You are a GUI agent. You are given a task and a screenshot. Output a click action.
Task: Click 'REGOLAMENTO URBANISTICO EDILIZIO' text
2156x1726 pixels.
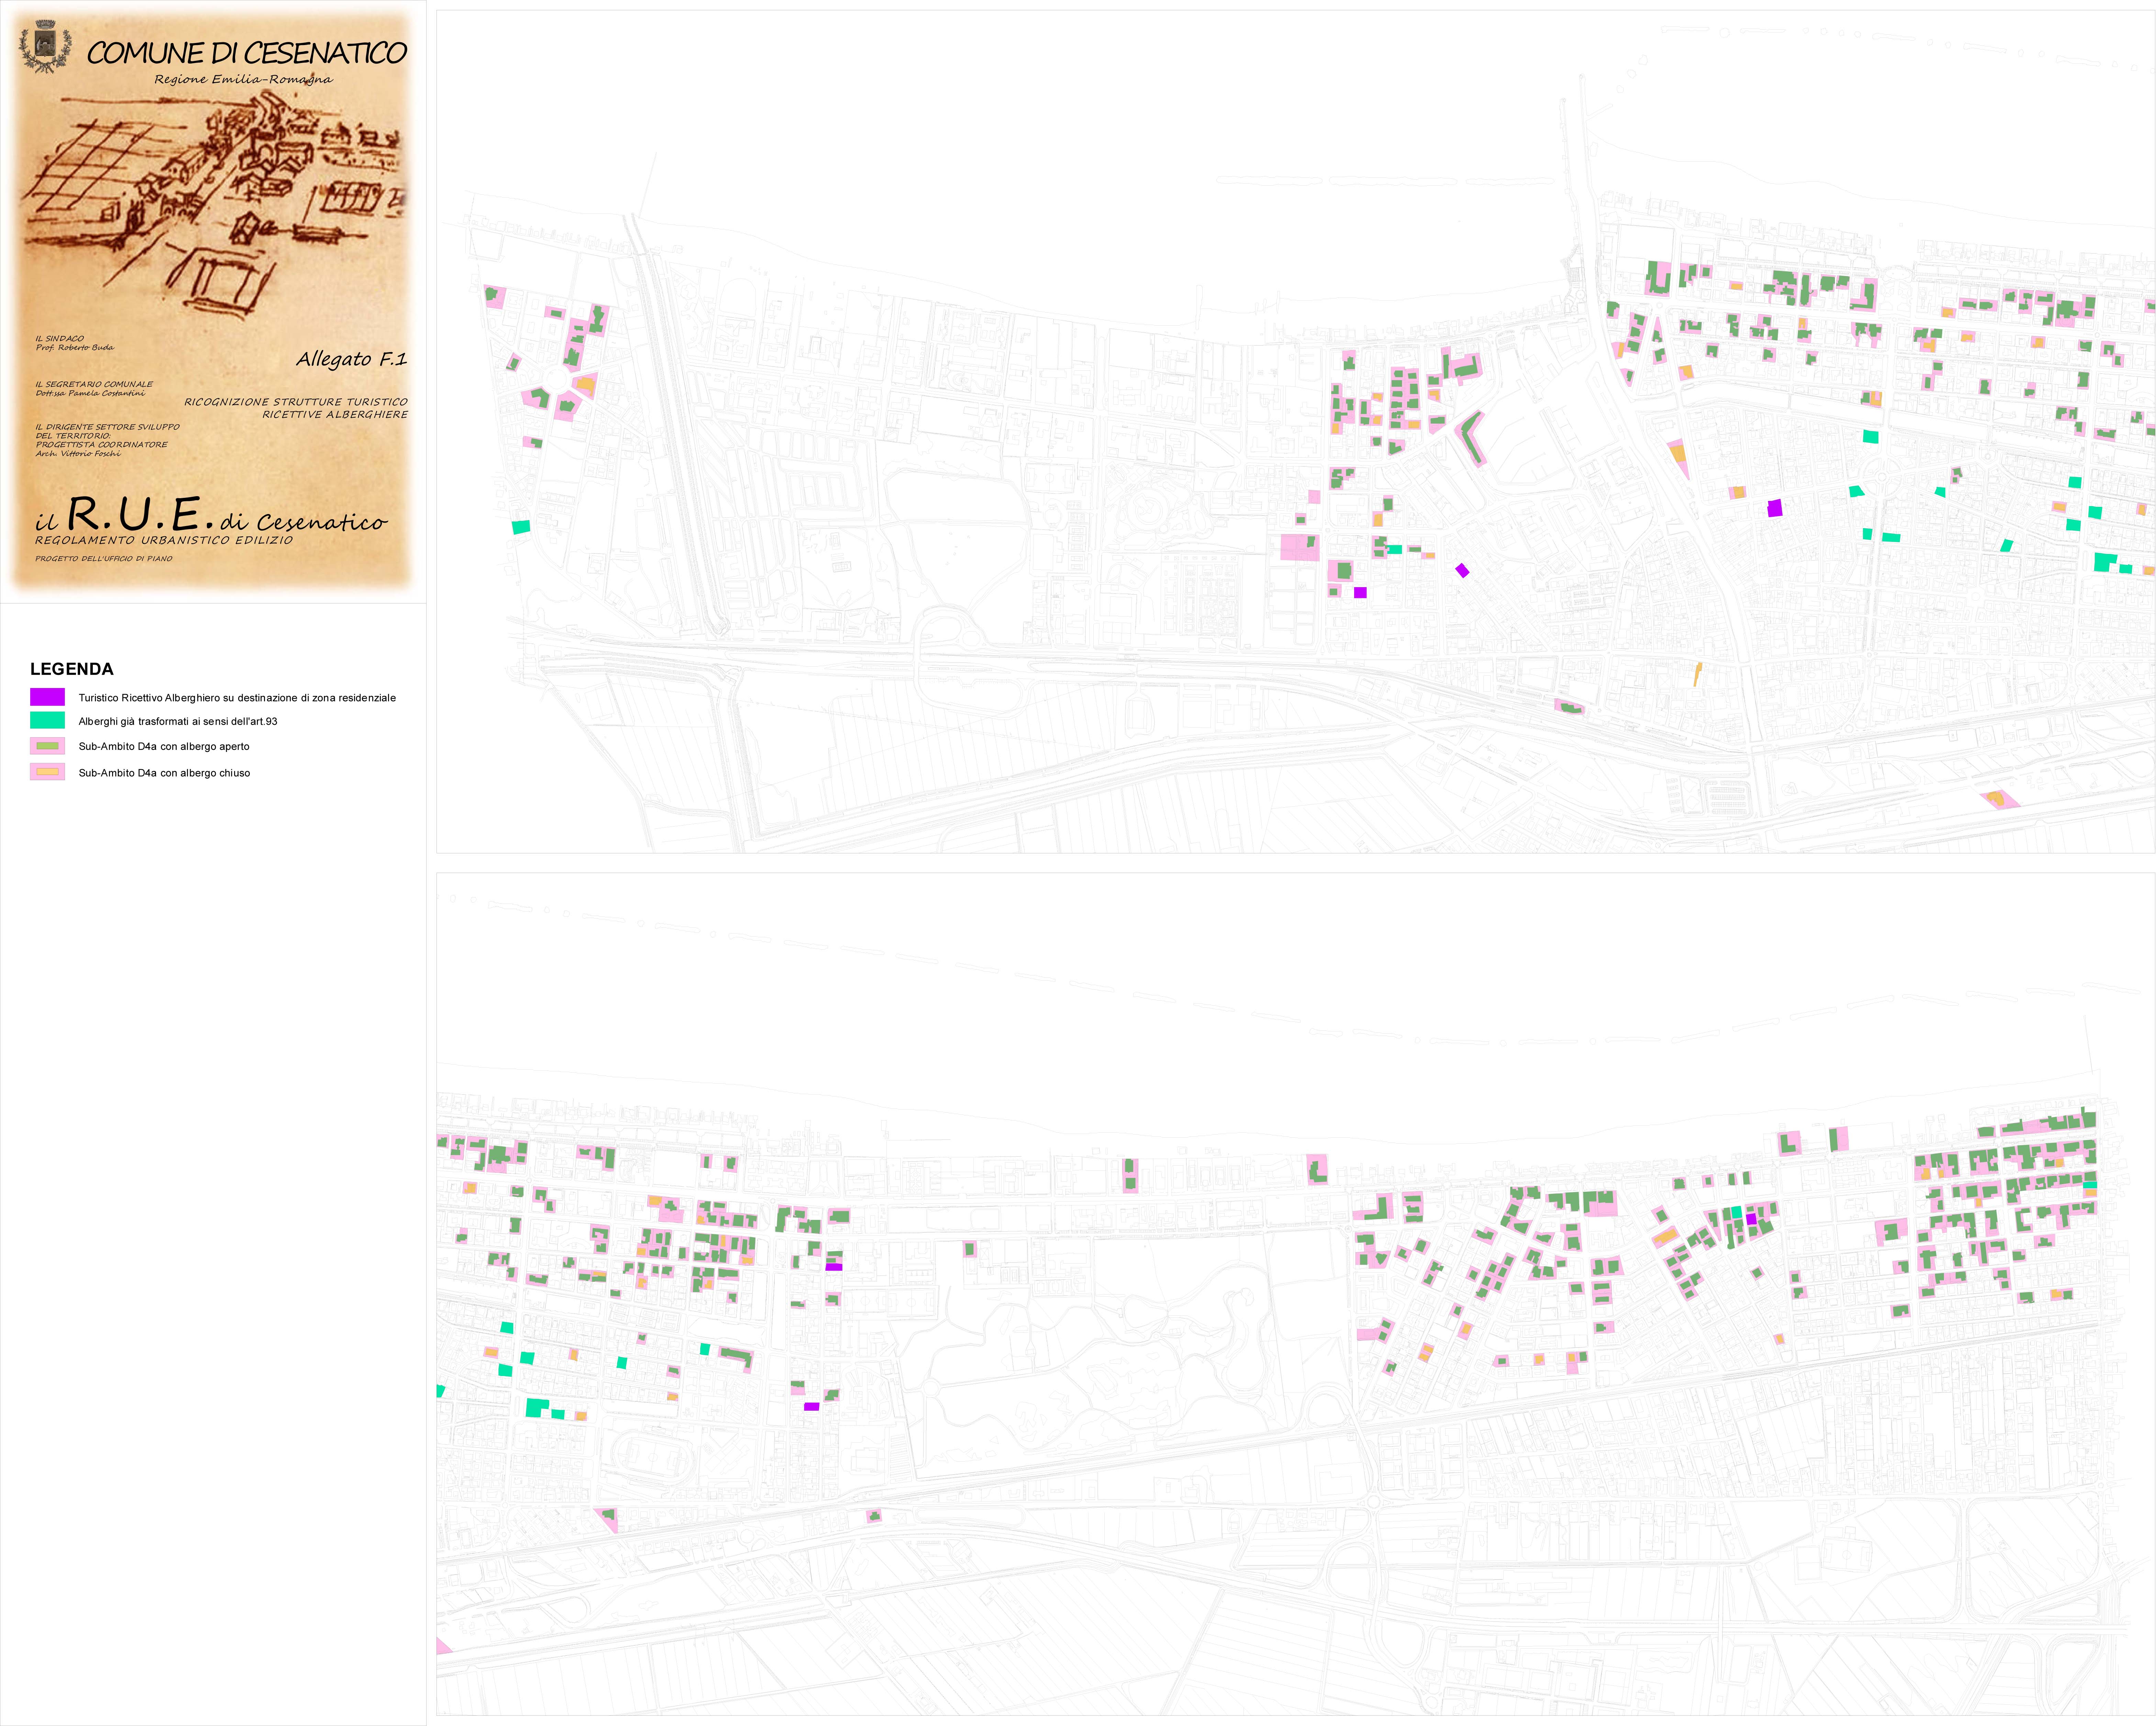pos(164,540)
